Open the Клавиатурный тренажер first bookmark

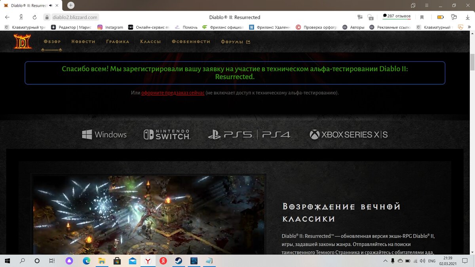pos(25,27)
